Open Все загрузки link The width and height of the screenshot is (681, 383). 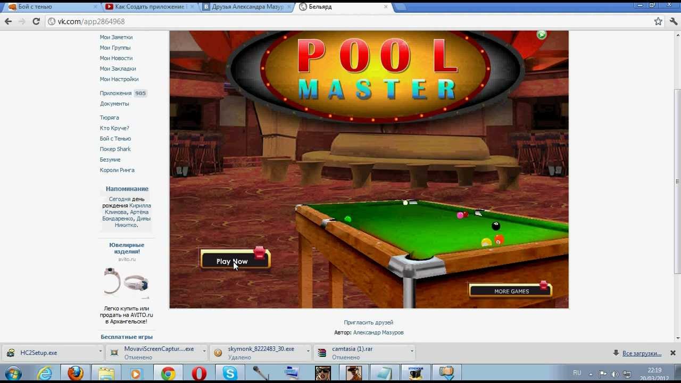coord(642,353)
